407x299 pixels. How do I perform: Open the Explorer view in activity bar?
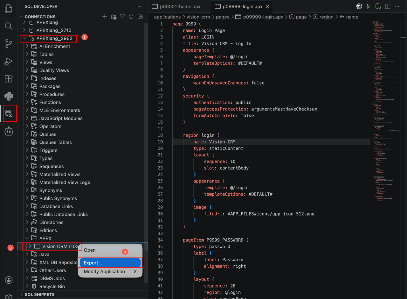pyautogui.click(x=9, y=9)
